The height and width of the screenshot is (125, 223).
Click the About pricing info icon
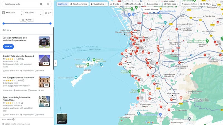pyautogui.click(x=13, y=119)
